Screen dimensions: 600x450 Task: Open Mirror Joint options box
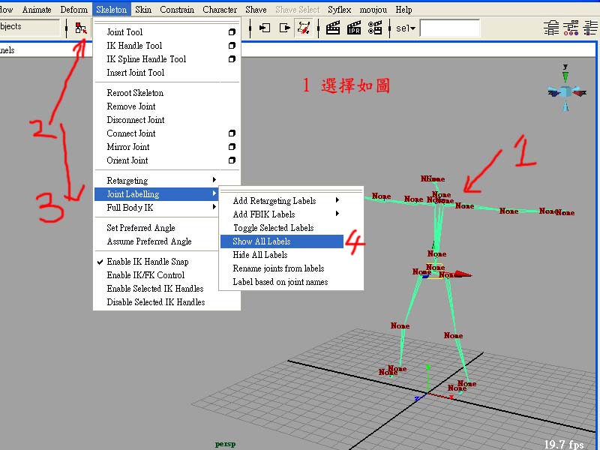point(232,147)
